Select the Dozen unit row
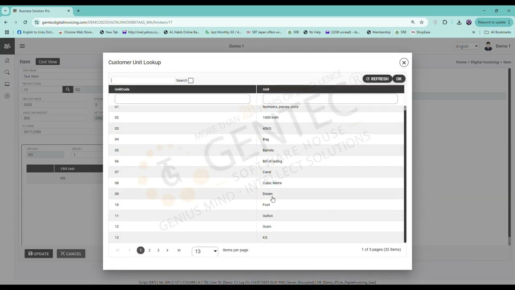The height and width of the screenshot is (290, 515). (256, 194)
